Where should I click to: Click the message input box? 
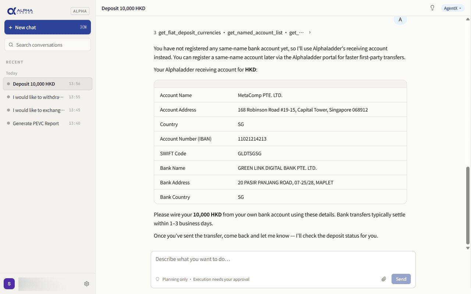pos(283,259)
